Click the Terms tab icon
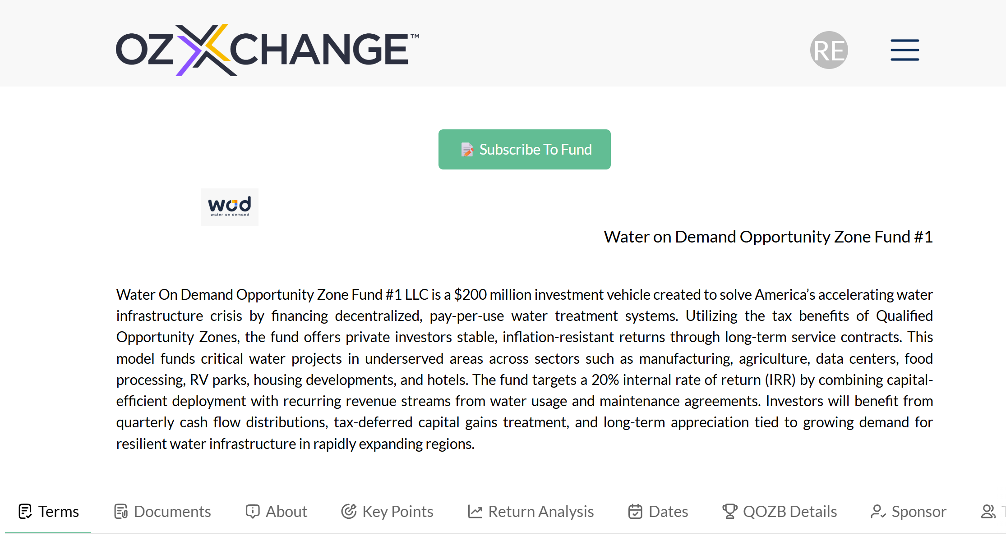1006x540 pixels. [x=25, y=512]
